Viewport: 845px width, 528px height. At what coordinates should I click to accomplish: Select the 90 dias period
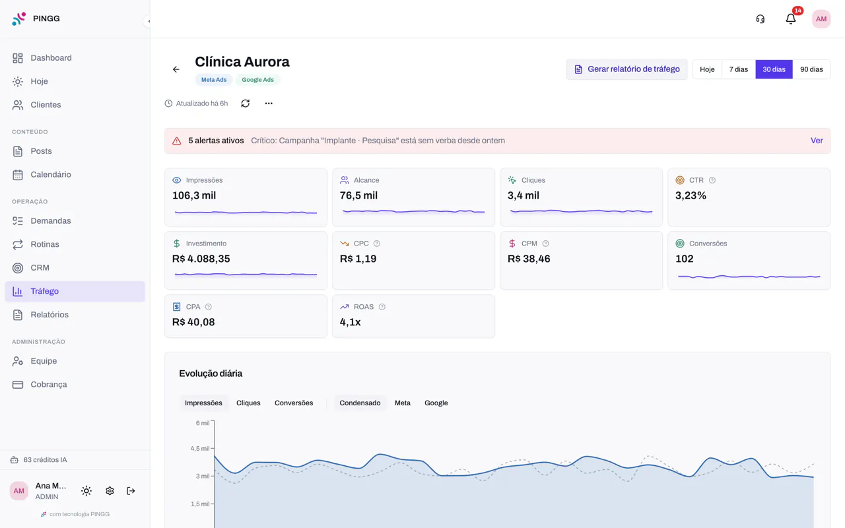pyautogui.click(x=811, y=69)
